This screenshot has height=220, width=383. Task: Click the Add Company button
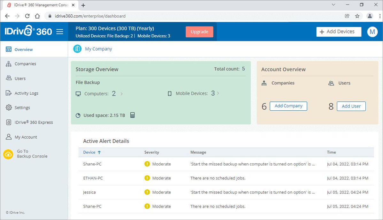(x=288, y=106)
